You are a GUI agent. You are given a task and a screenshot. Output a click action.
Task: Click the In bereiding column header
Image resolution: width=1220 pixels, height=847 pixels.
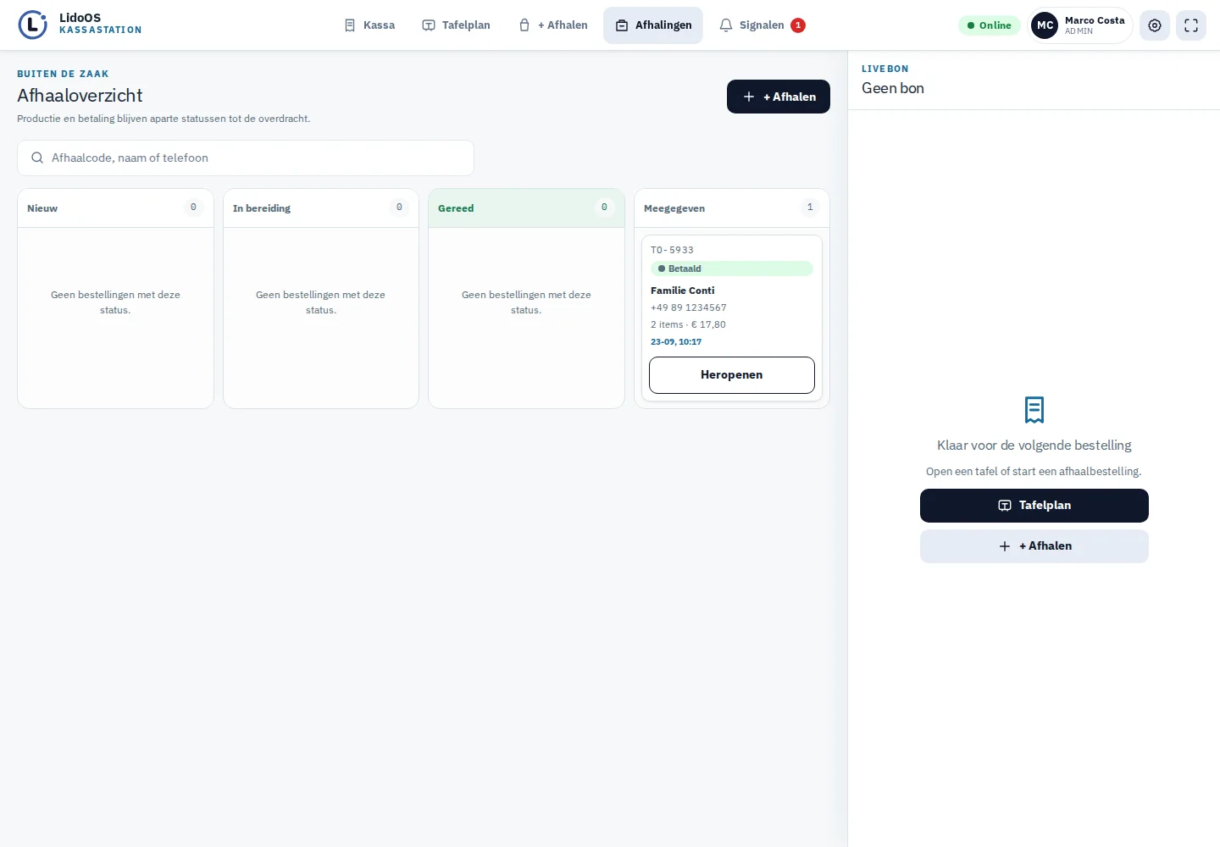click(321, 208)
